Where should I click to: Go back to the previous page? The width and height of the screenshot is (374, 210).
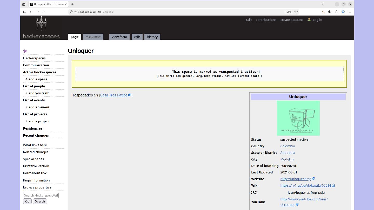point(31,12)
